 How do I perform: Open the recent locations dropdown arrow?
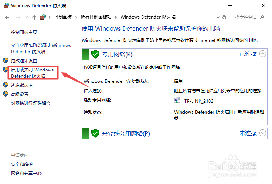point(27,17)
